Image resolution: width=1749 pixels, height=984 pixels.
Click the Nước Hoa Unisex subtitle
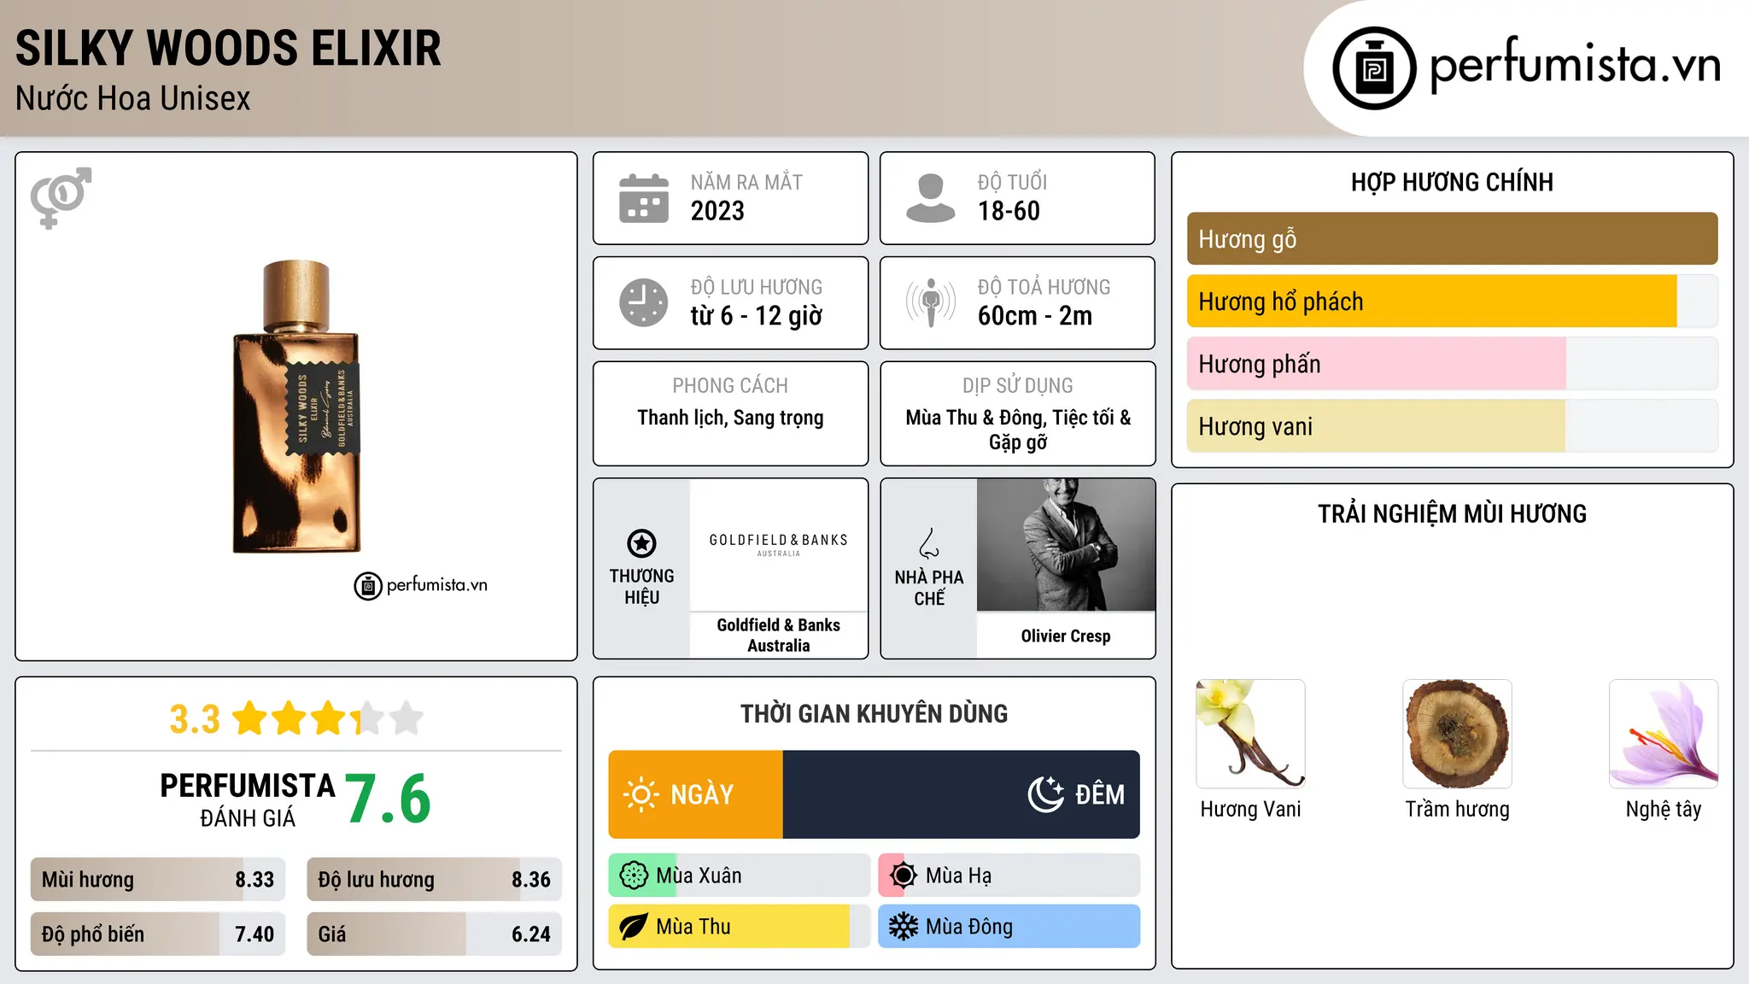pos(133,99)
